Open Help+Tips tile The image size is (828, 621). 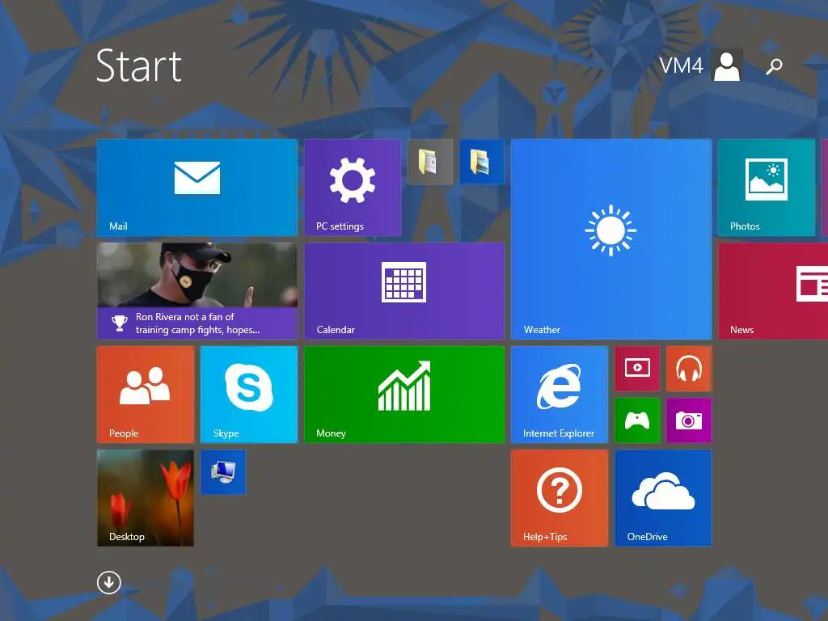[x=560, y=498]
